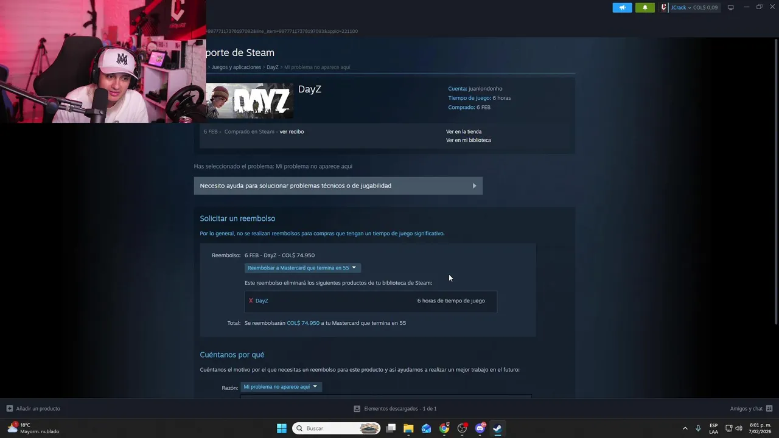
Task: Open the green notifications bell
Action: (645, 7)
